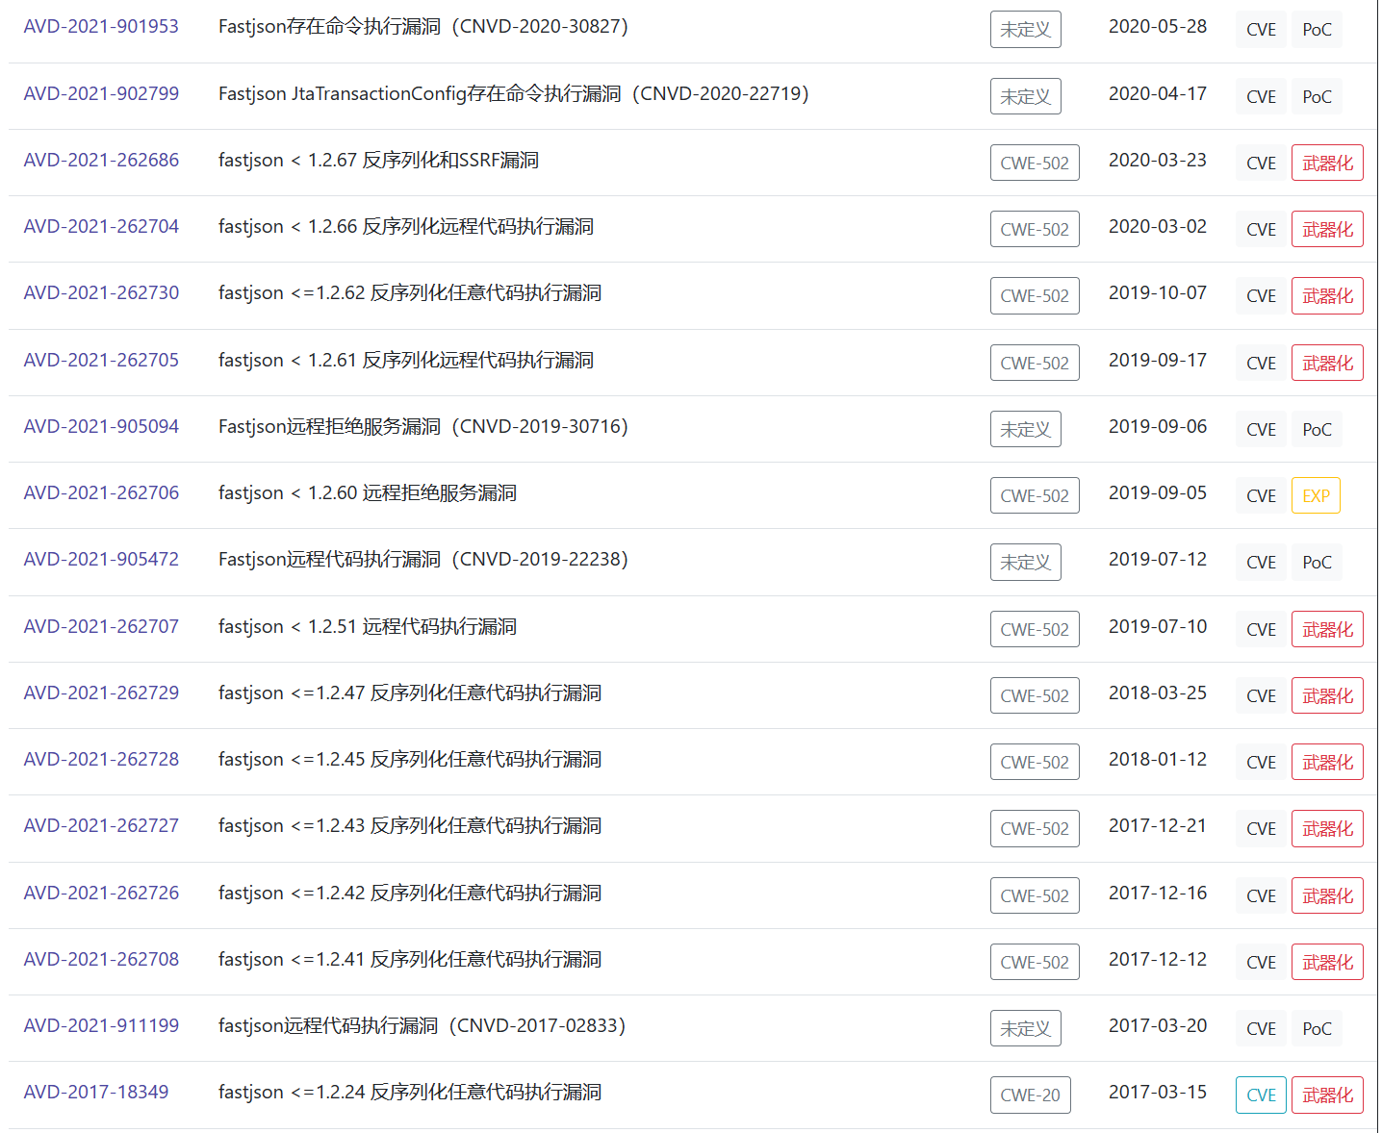The height and width of the screenshot is (1133, 1382).
Task: Select title 'fastjson <=1.2.47 反序列化任意代码执行漏洞'
Action: tap(410, 693)
